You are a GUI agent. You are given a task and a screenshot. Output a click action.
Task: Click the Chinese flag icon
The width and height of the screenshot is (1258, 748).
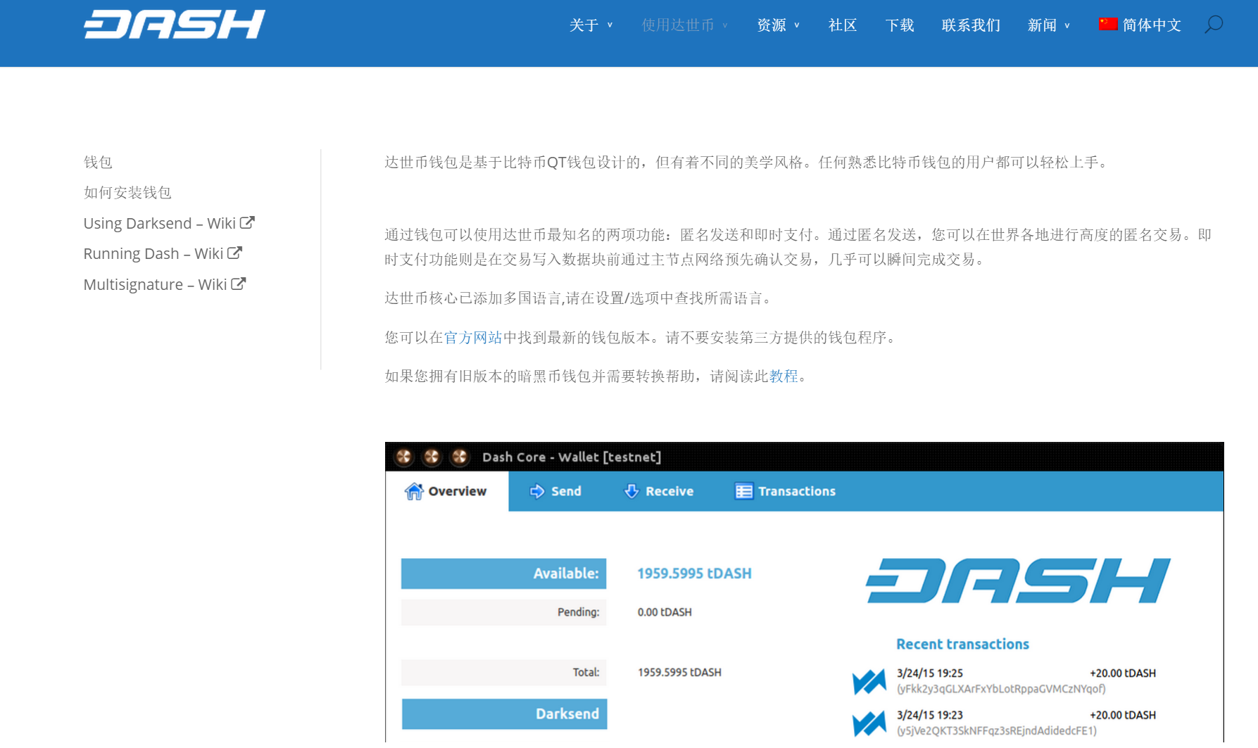pos(1108,25)
